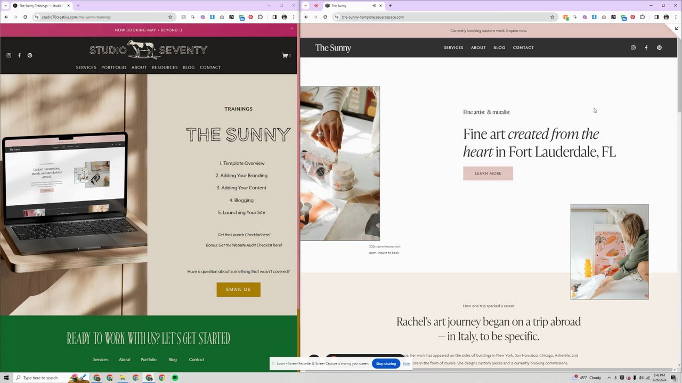The image size is (682, 383).
Task: Toggle side panel in right Chrome window
Action: coord(656,17)
